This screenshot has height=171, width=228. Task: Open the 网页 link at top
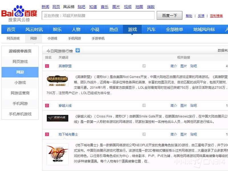pos(56,7)
